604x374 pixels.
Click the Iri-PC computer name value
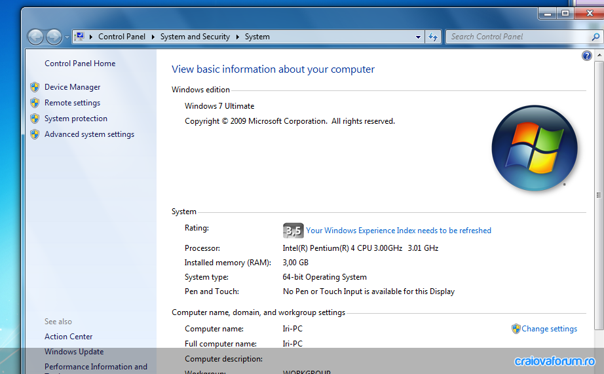point(292,329)
